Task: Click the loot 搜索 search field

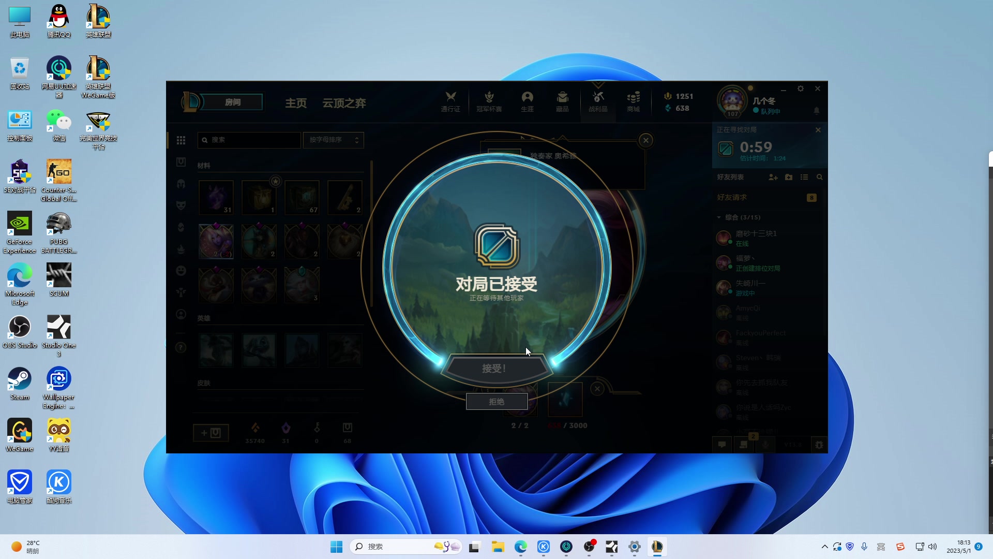Action: [249, 140]
